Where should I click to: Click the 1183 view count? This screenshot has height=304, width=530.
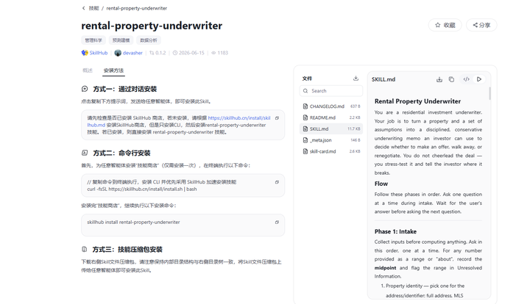point(223,53)
